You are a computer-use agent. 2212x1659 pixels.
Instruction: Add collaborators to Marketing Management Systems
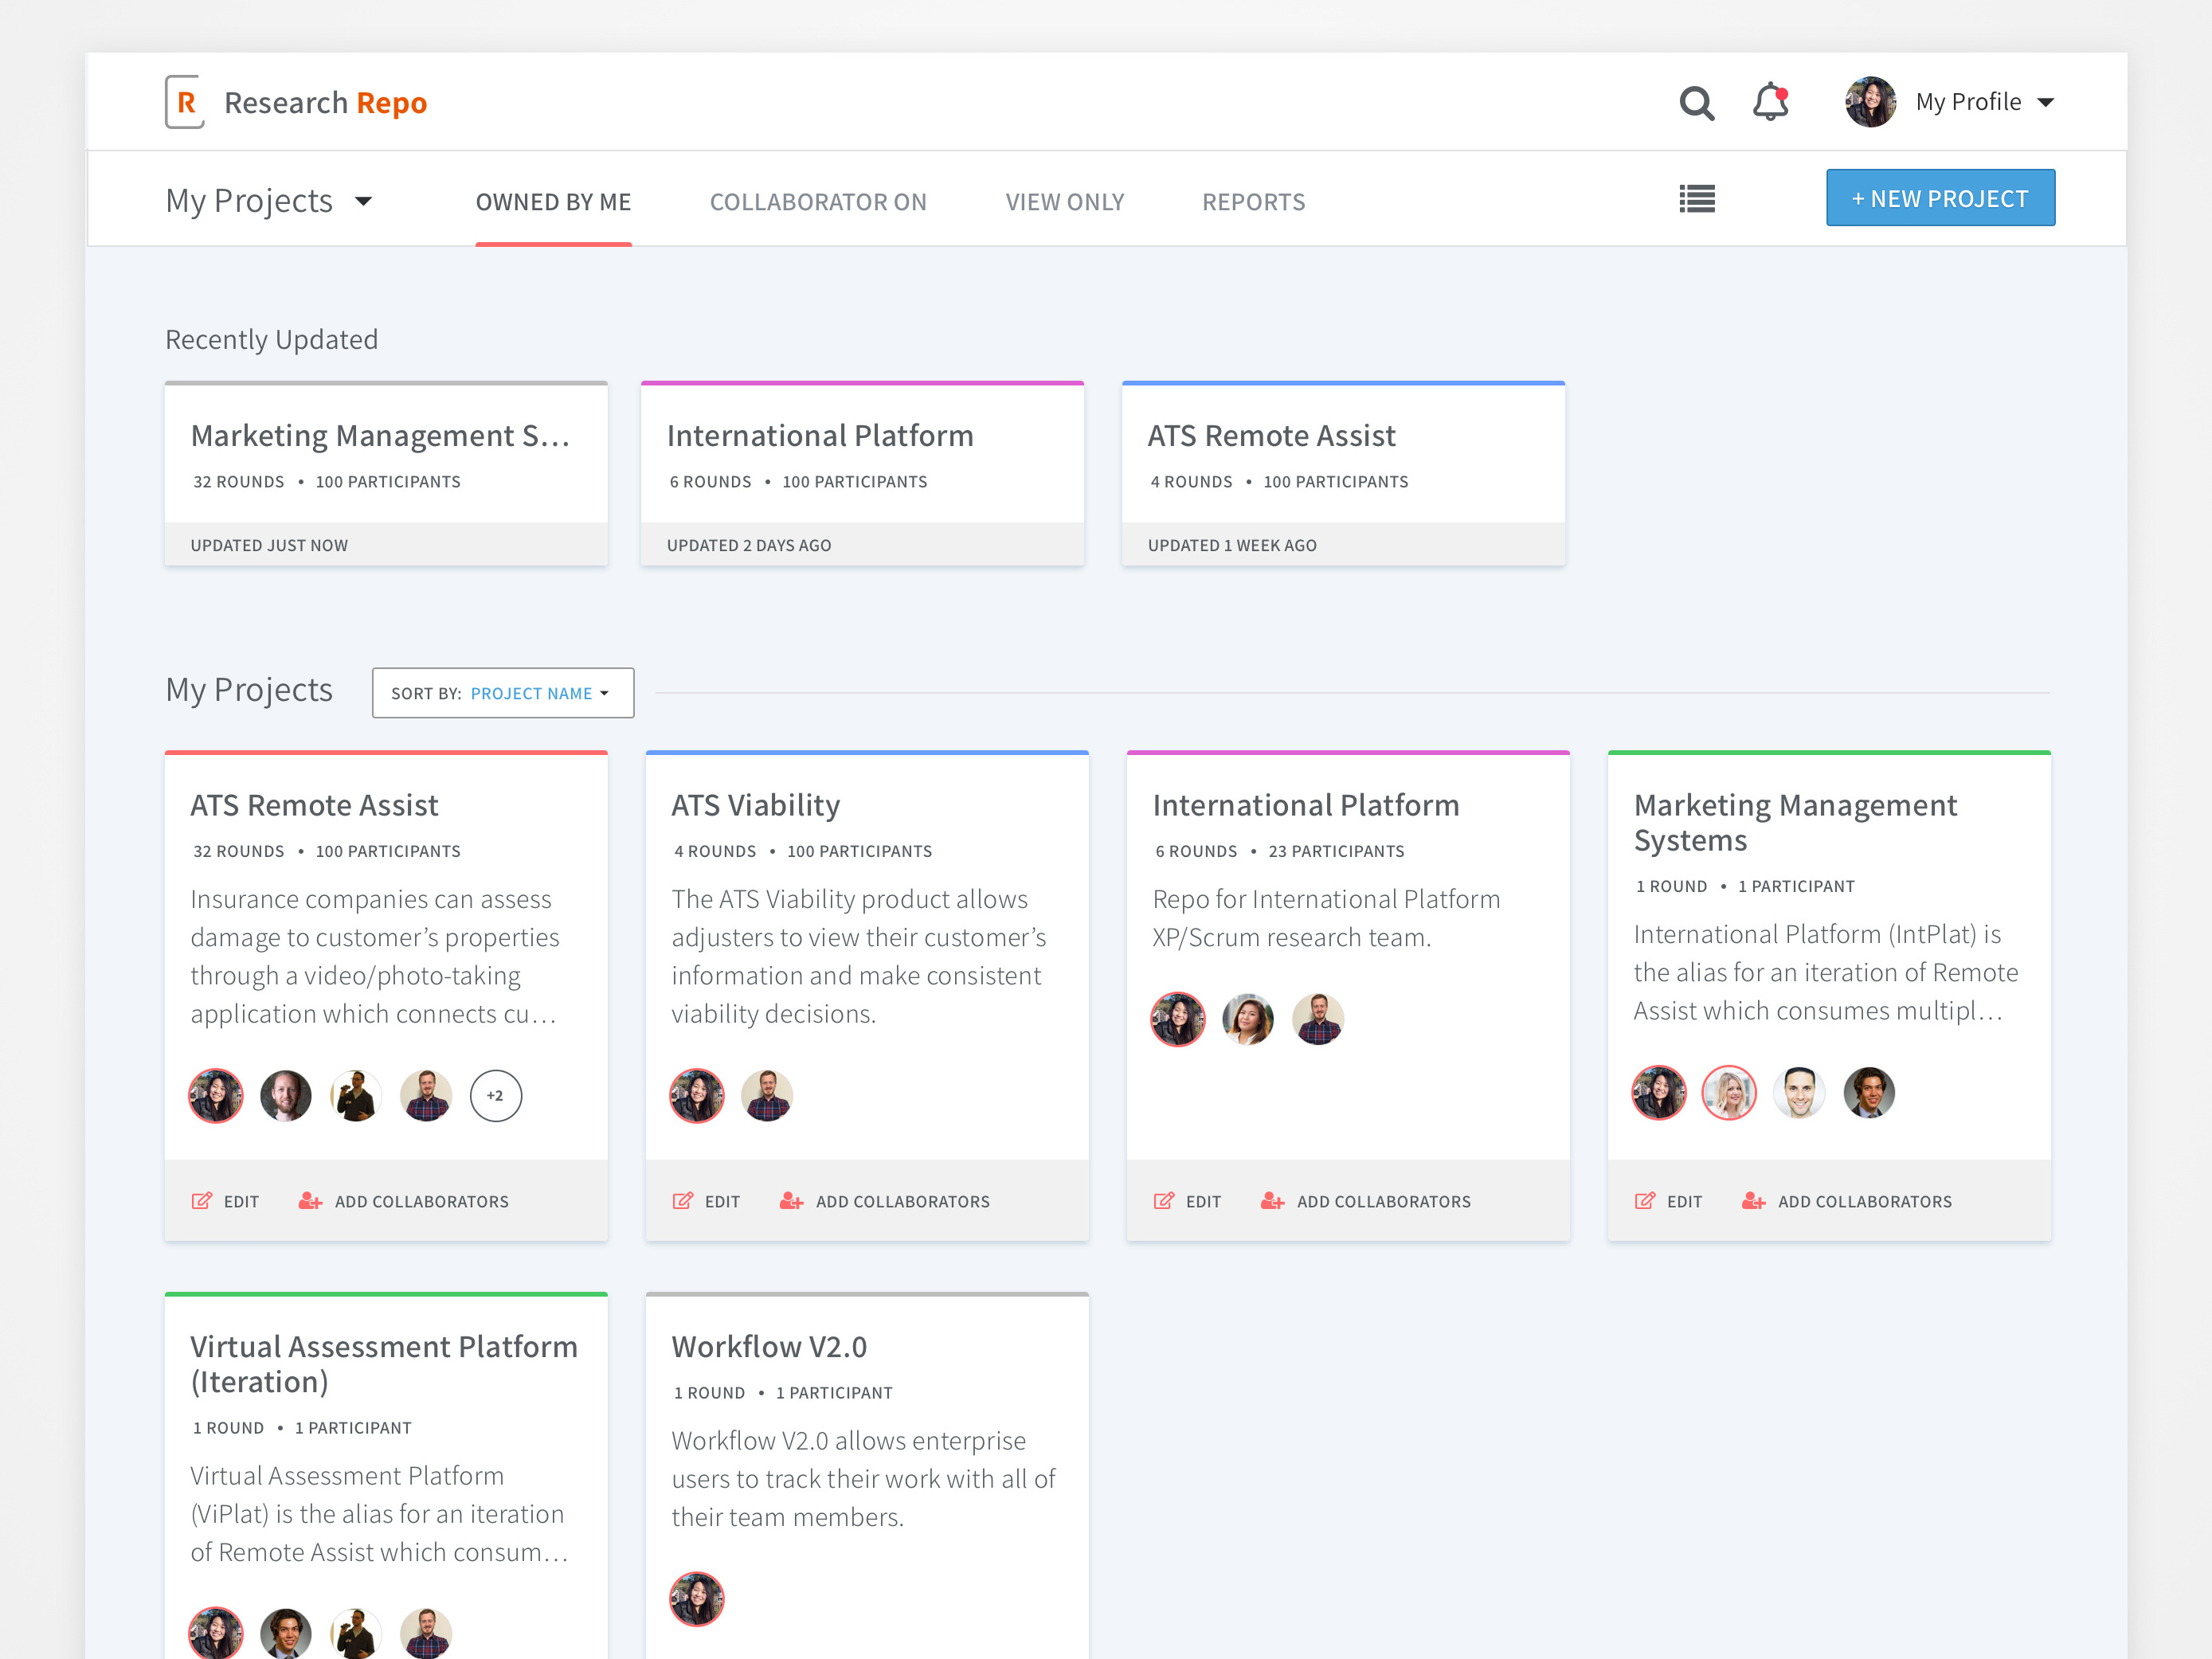pyautogui.click(x=1846, y=1201)
